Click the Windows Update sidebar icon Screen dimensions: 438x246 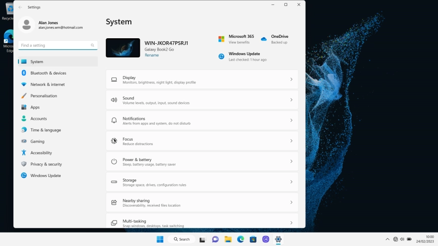click(x=24, y=175)
